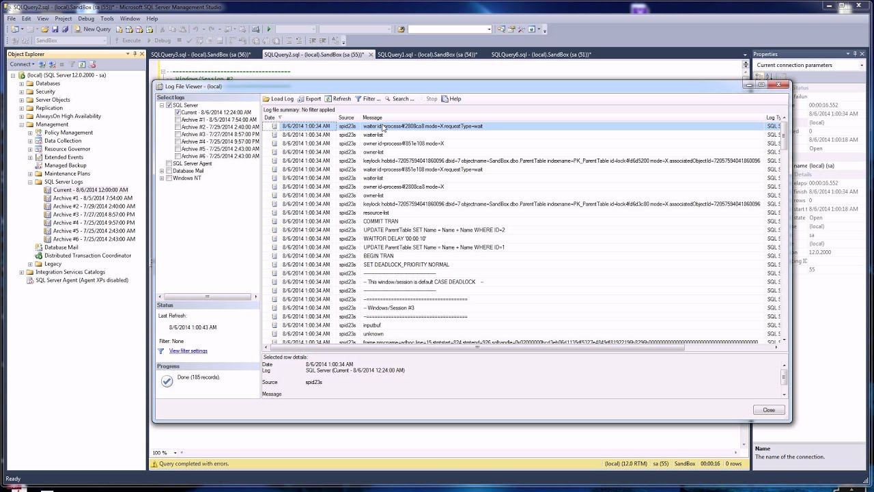Viewport: 874px width, 492px height.
Task: Switch to the SQLQuery3.sql tab
Action: (x=201, y=55)
